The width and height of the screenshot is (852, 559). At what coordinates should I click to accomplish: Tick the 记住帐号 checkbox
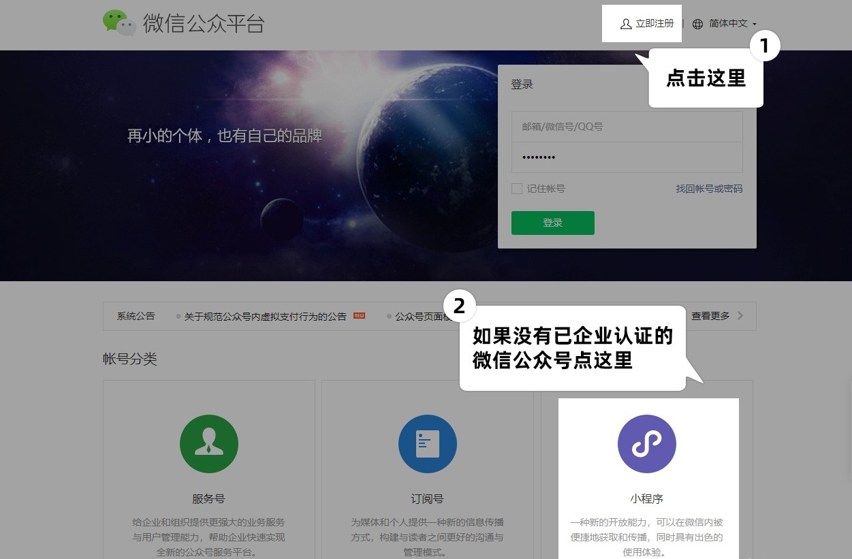tap(517, 189)
